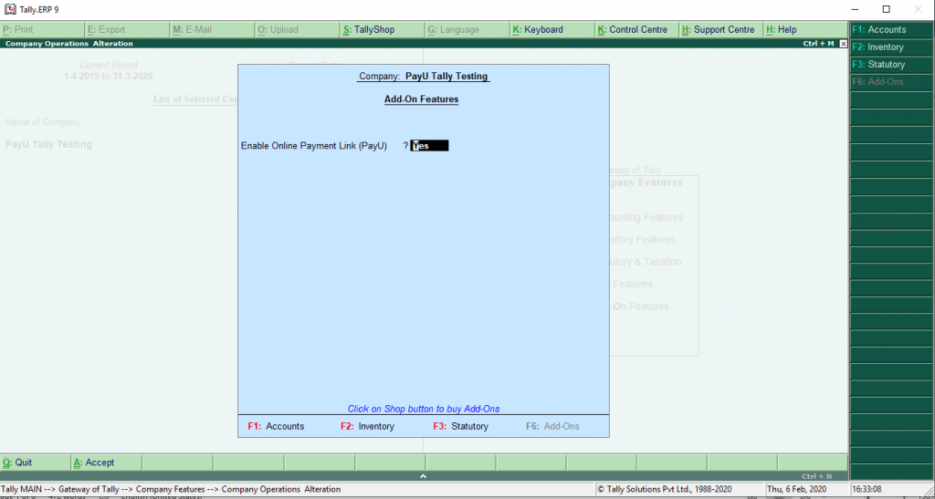Image resolution: width=935 pixels, height=499 pixels.
Task: Click F6: Add-Ons in right sidebar
Action: tap(892, 81)
